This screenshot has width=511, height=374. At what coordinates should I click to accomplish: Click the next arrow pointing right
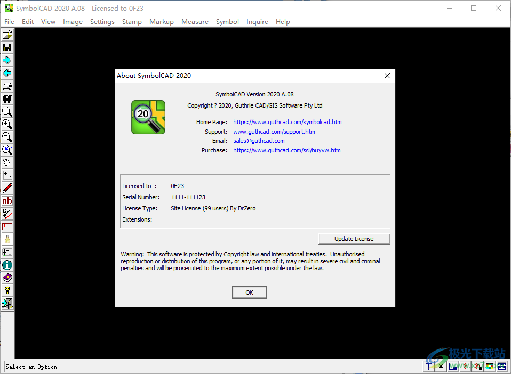coord(7,60)
